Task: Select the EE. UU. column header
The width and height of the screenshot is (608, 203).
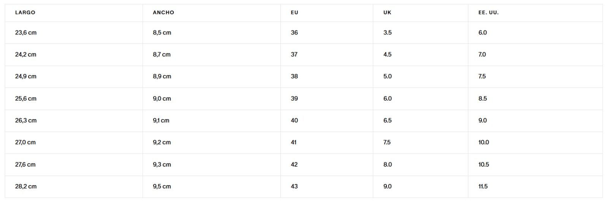Action: click(488, 13)
